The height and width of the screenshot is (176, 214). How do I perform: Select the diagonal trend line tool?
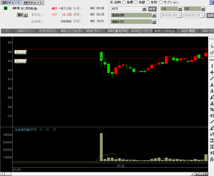point(212,79)
